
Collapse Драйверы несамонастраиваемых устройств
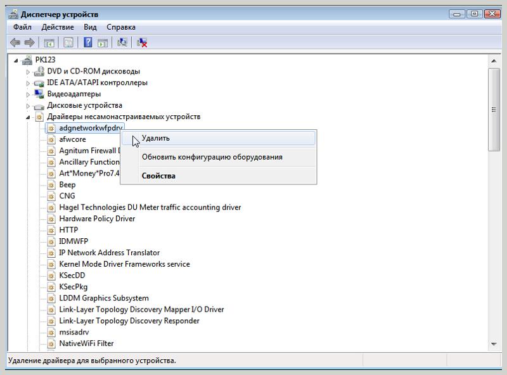[x=28, y=117]
